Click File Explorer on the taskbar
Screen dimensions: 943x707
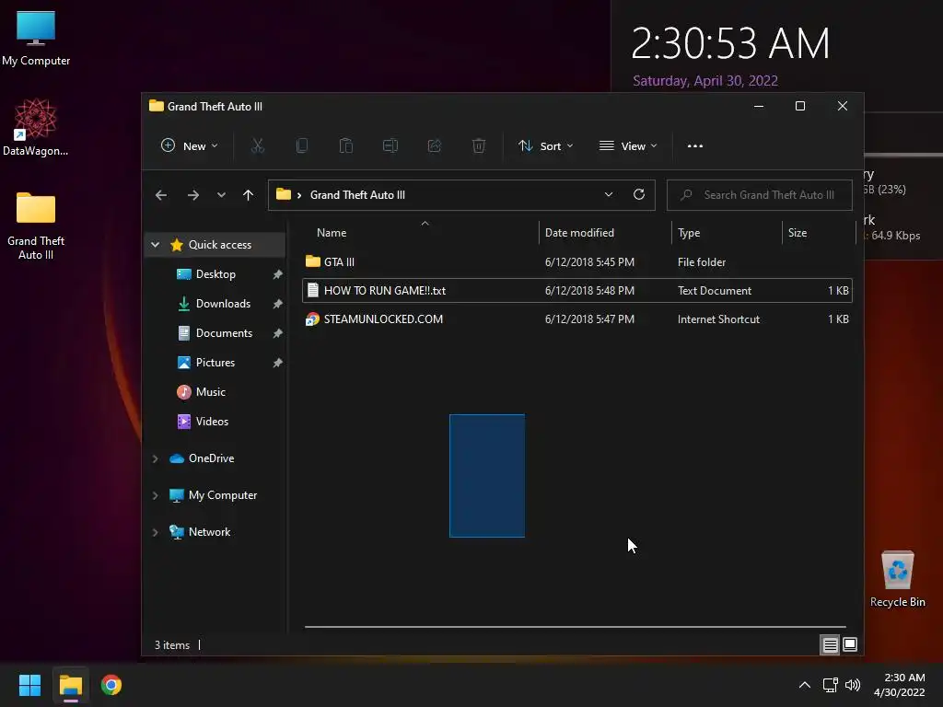click(x=70, y=685)
